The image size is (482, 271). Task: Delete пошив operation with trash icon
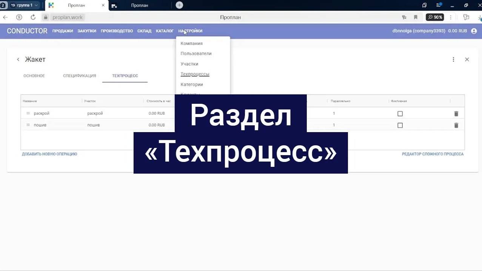456,125
